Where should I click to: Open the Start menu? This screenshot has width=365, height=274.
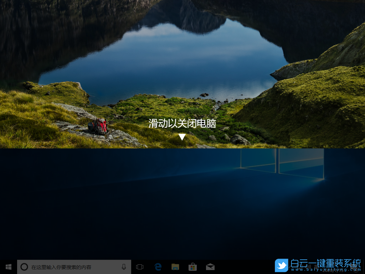9,267
